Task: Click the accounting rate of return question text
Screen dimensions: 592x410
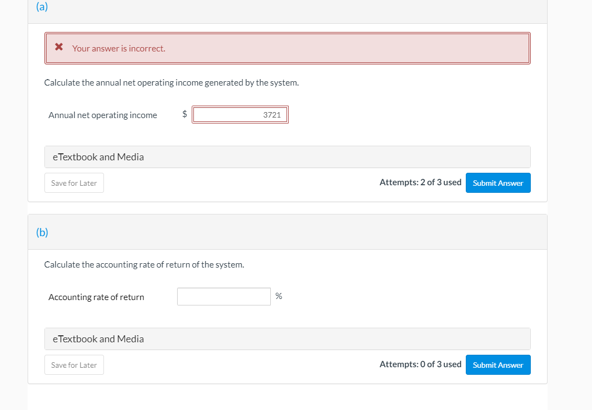Action: point(144,265)
